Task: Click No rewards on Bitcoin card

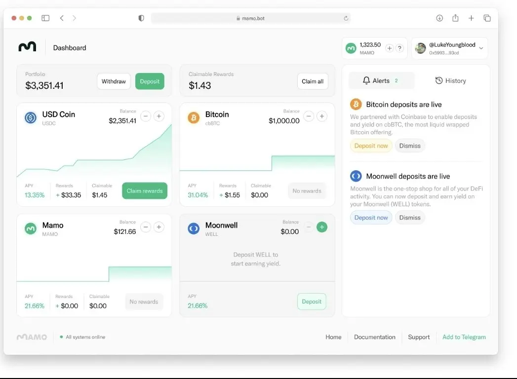Action: coord(307,191)
